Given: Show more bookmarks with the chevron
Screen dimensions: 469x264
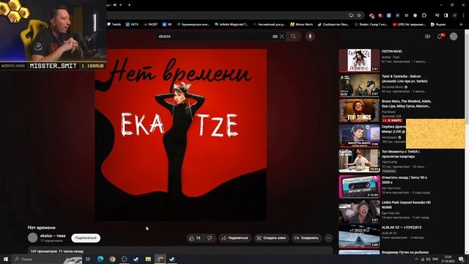Looking at the screenshot, I should [x=461, y=24].
